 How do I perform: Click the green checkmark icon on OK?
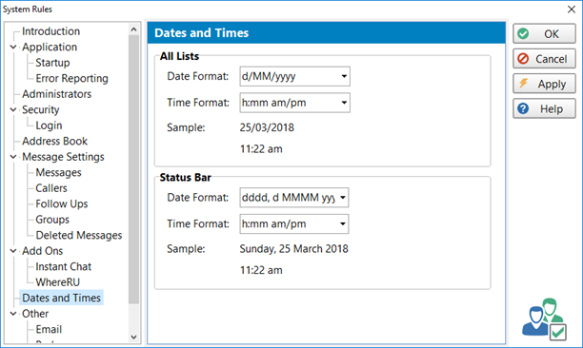pos(523,34)
